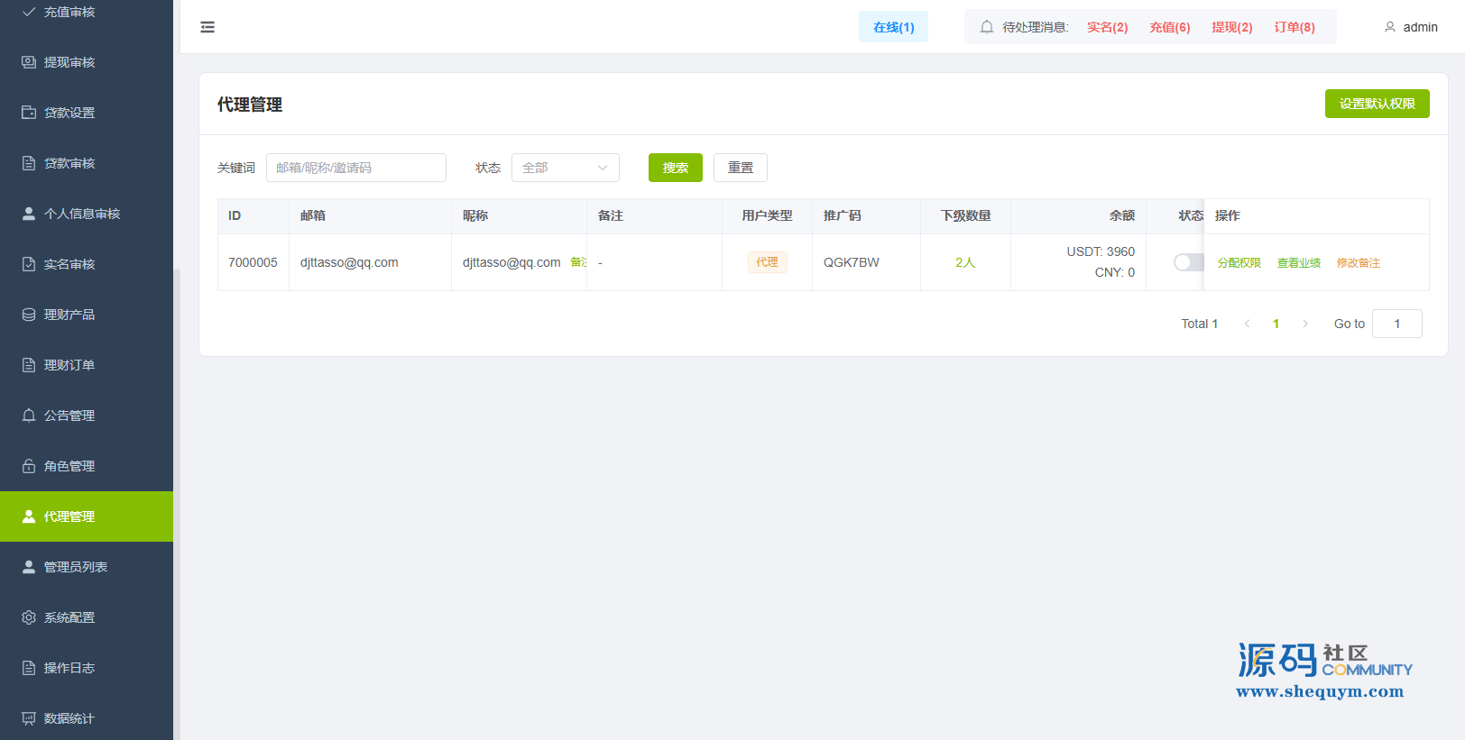Open 系统配置 menu item

[x=87, y=617]
